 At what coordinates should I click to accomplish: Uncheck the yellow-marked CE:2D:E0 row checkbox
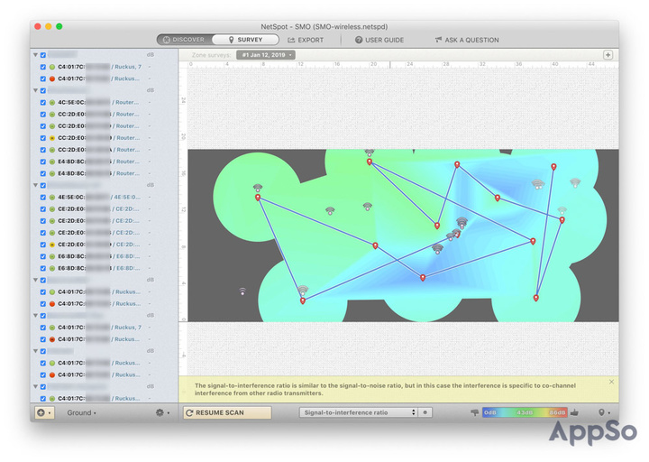(x=43, y=245)
